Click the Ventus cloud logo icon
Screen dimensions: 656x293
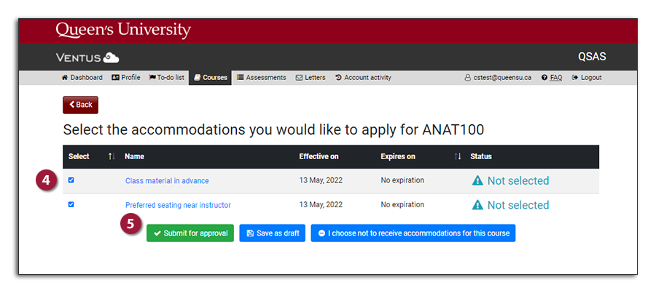(x=111, y=57)
